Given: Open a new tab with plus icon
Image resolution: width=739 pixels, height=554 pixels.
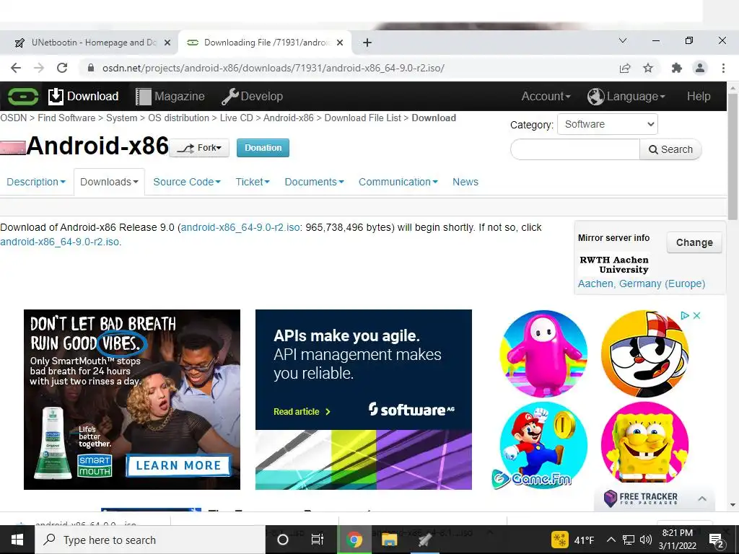Looking at the screenshot, I should (x=367, y=43).
